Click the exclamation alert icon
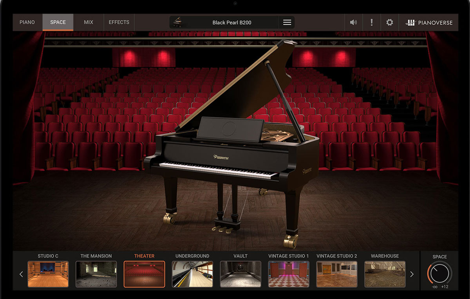Image resolution: width=470 pixels, height=299 pixels. [x=371, y=22]
